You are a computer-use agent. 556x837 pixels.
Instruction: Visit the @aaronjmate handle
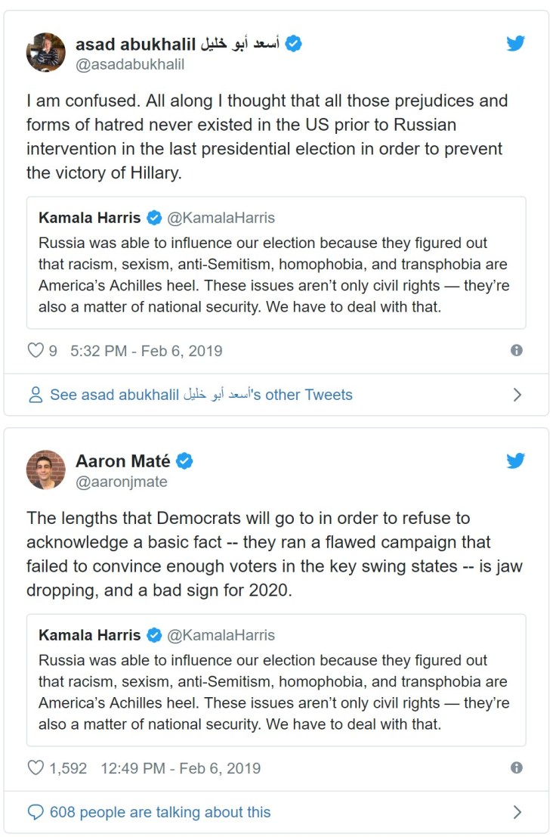(122, 482)
